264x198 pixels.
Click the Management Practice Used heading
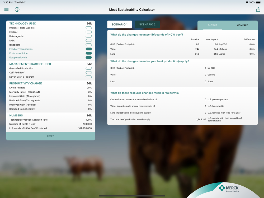pos(30,64)
